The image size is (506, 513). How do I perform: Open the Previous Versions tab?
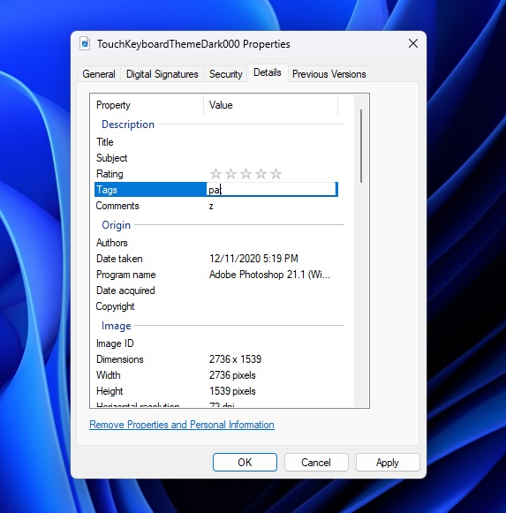[329, 74]
